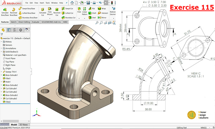Viewport: 215px width, 129px height.
Task: Click the Rebuild traffic light icon
Action: (112, 2)
